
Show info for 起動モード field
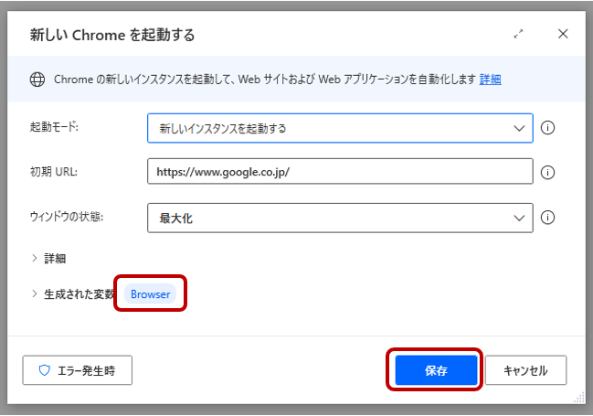point(547,128)
